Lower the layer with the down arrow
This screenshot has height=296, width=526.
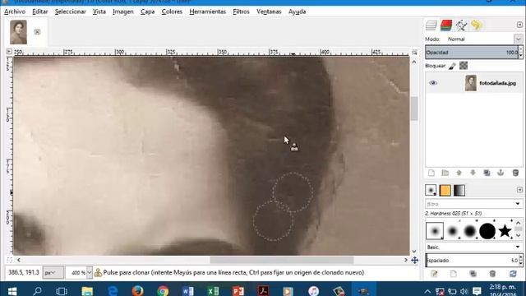point(473,173)
